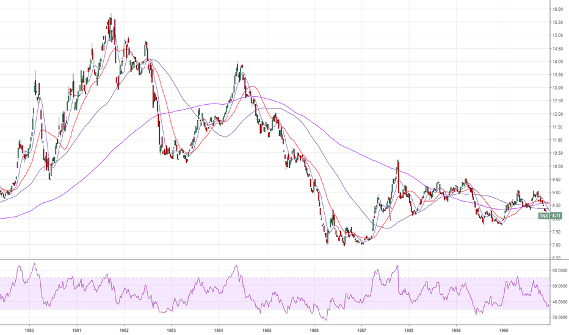Click the 13.00 price axis label
The width and height of the screenshot is (569, 335).
(557, 88)
